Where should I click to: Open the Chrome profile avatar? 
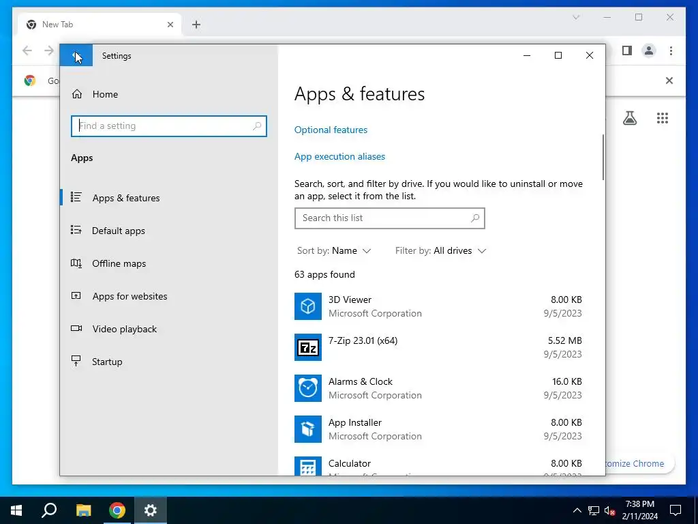point(649,50)
